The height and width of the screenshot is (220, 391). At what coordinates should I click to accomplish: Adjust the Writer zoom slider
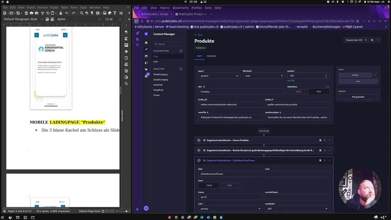(126, 211)
